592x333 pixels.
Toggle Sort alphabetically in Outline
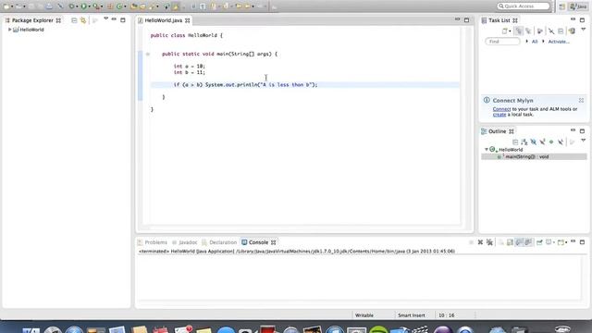coord(524,142)
